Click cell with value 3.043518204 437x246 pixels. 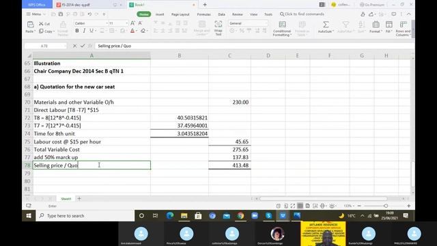180,134
